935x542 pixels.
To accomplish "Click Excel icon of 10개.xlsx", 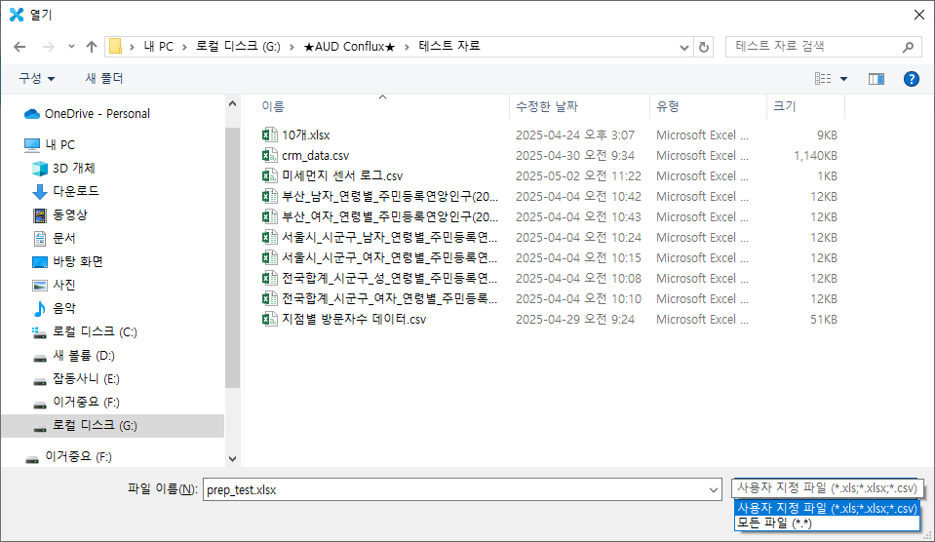I will pyautogui.click(x=269, y=135).
